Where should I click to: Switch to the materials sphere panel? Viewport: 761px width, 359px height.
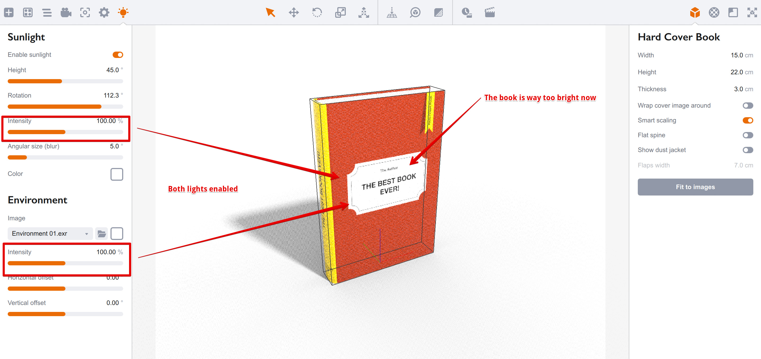[x=714, y=13]
